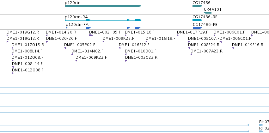The image size is (269, 133).
Task: Click the arrow marker under DME1-019F16.R
Action: [233, 48]
